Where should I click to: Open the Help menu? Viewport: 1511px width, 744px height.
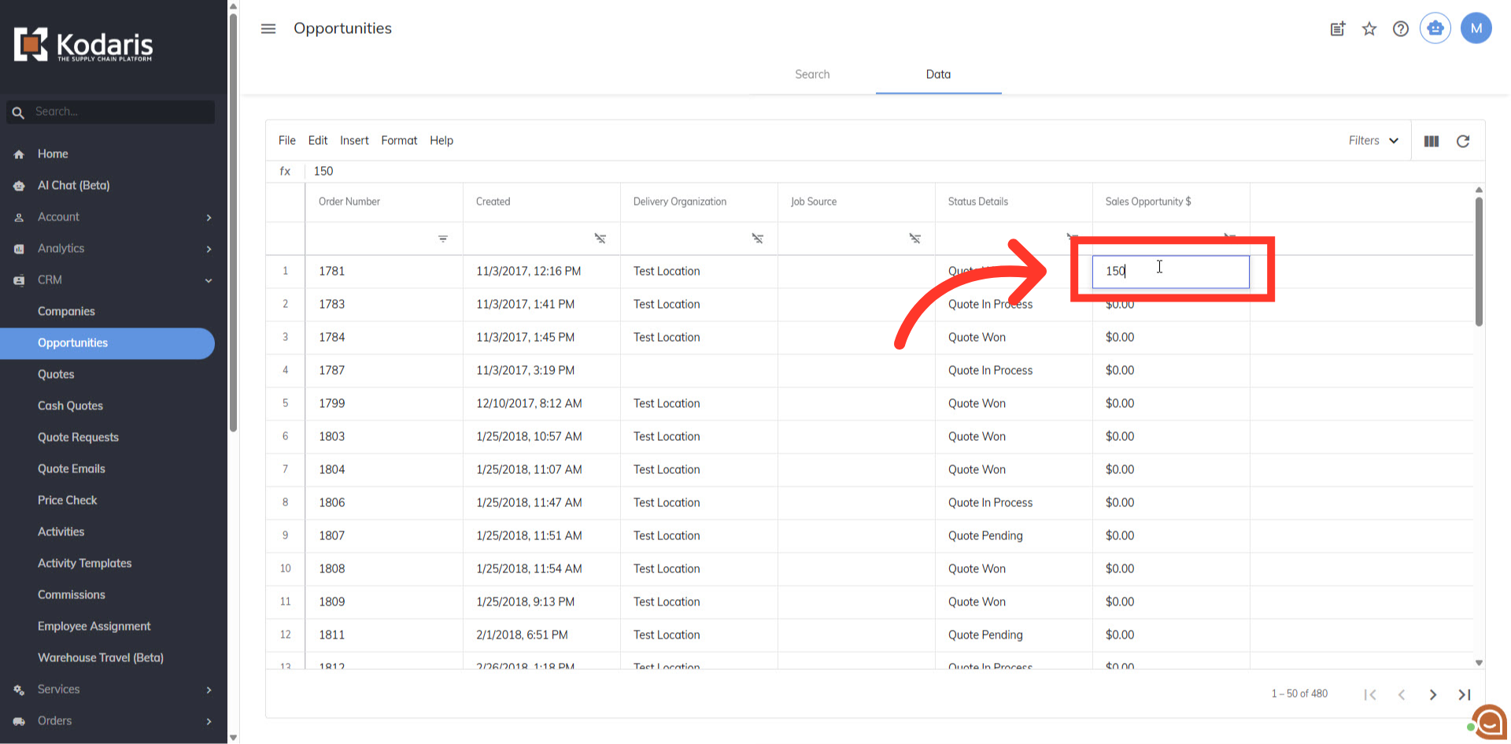(441, 140)
